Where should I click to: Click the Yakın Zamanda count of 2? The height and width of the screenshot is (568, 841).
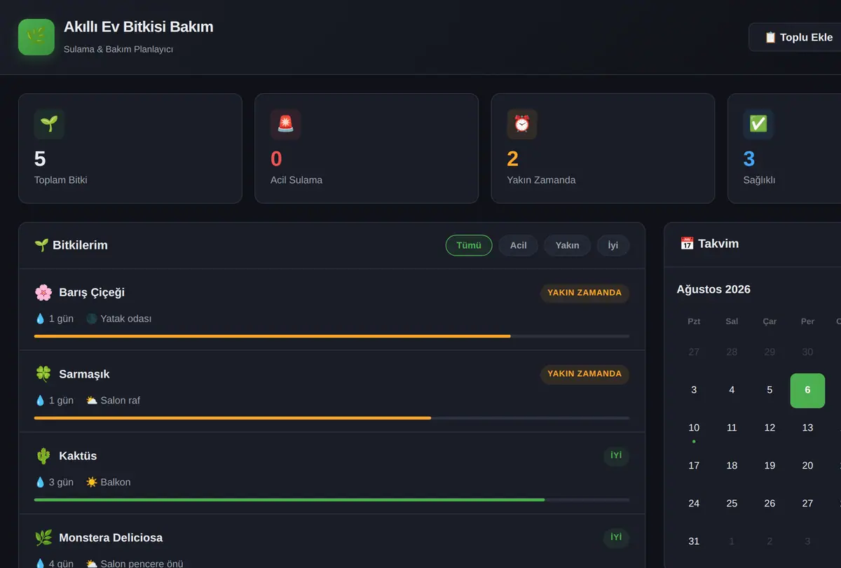click(513, 159)
